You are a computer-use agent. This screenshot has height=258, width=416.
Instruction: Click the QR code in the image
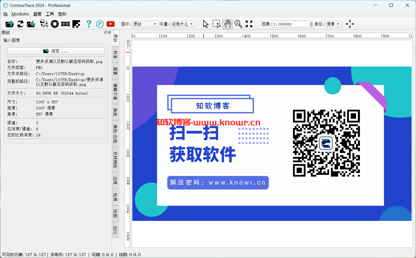point(327,143)
